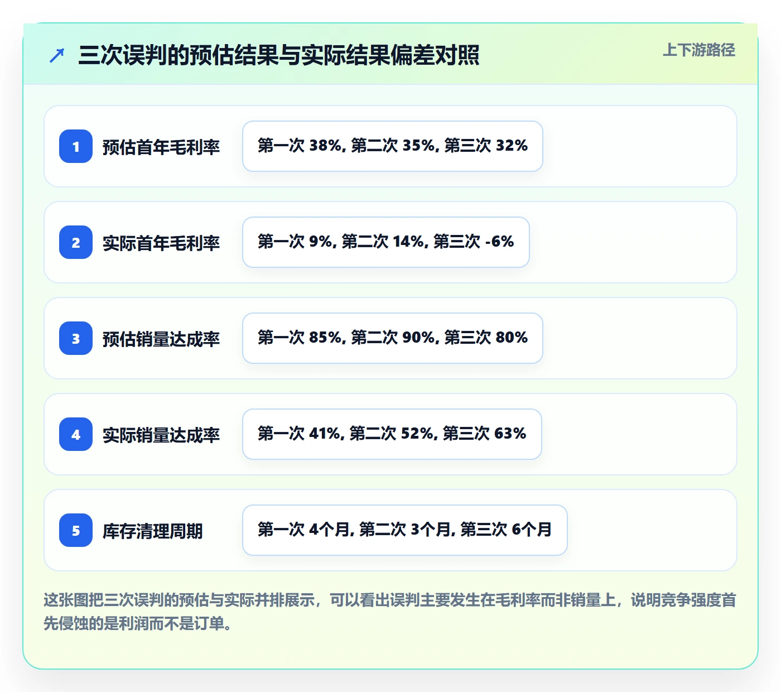Click value box 第一次 38%, 第二次 35%, 第三次 32%
This screenshot has height=692, width=781.
point(393,146)
